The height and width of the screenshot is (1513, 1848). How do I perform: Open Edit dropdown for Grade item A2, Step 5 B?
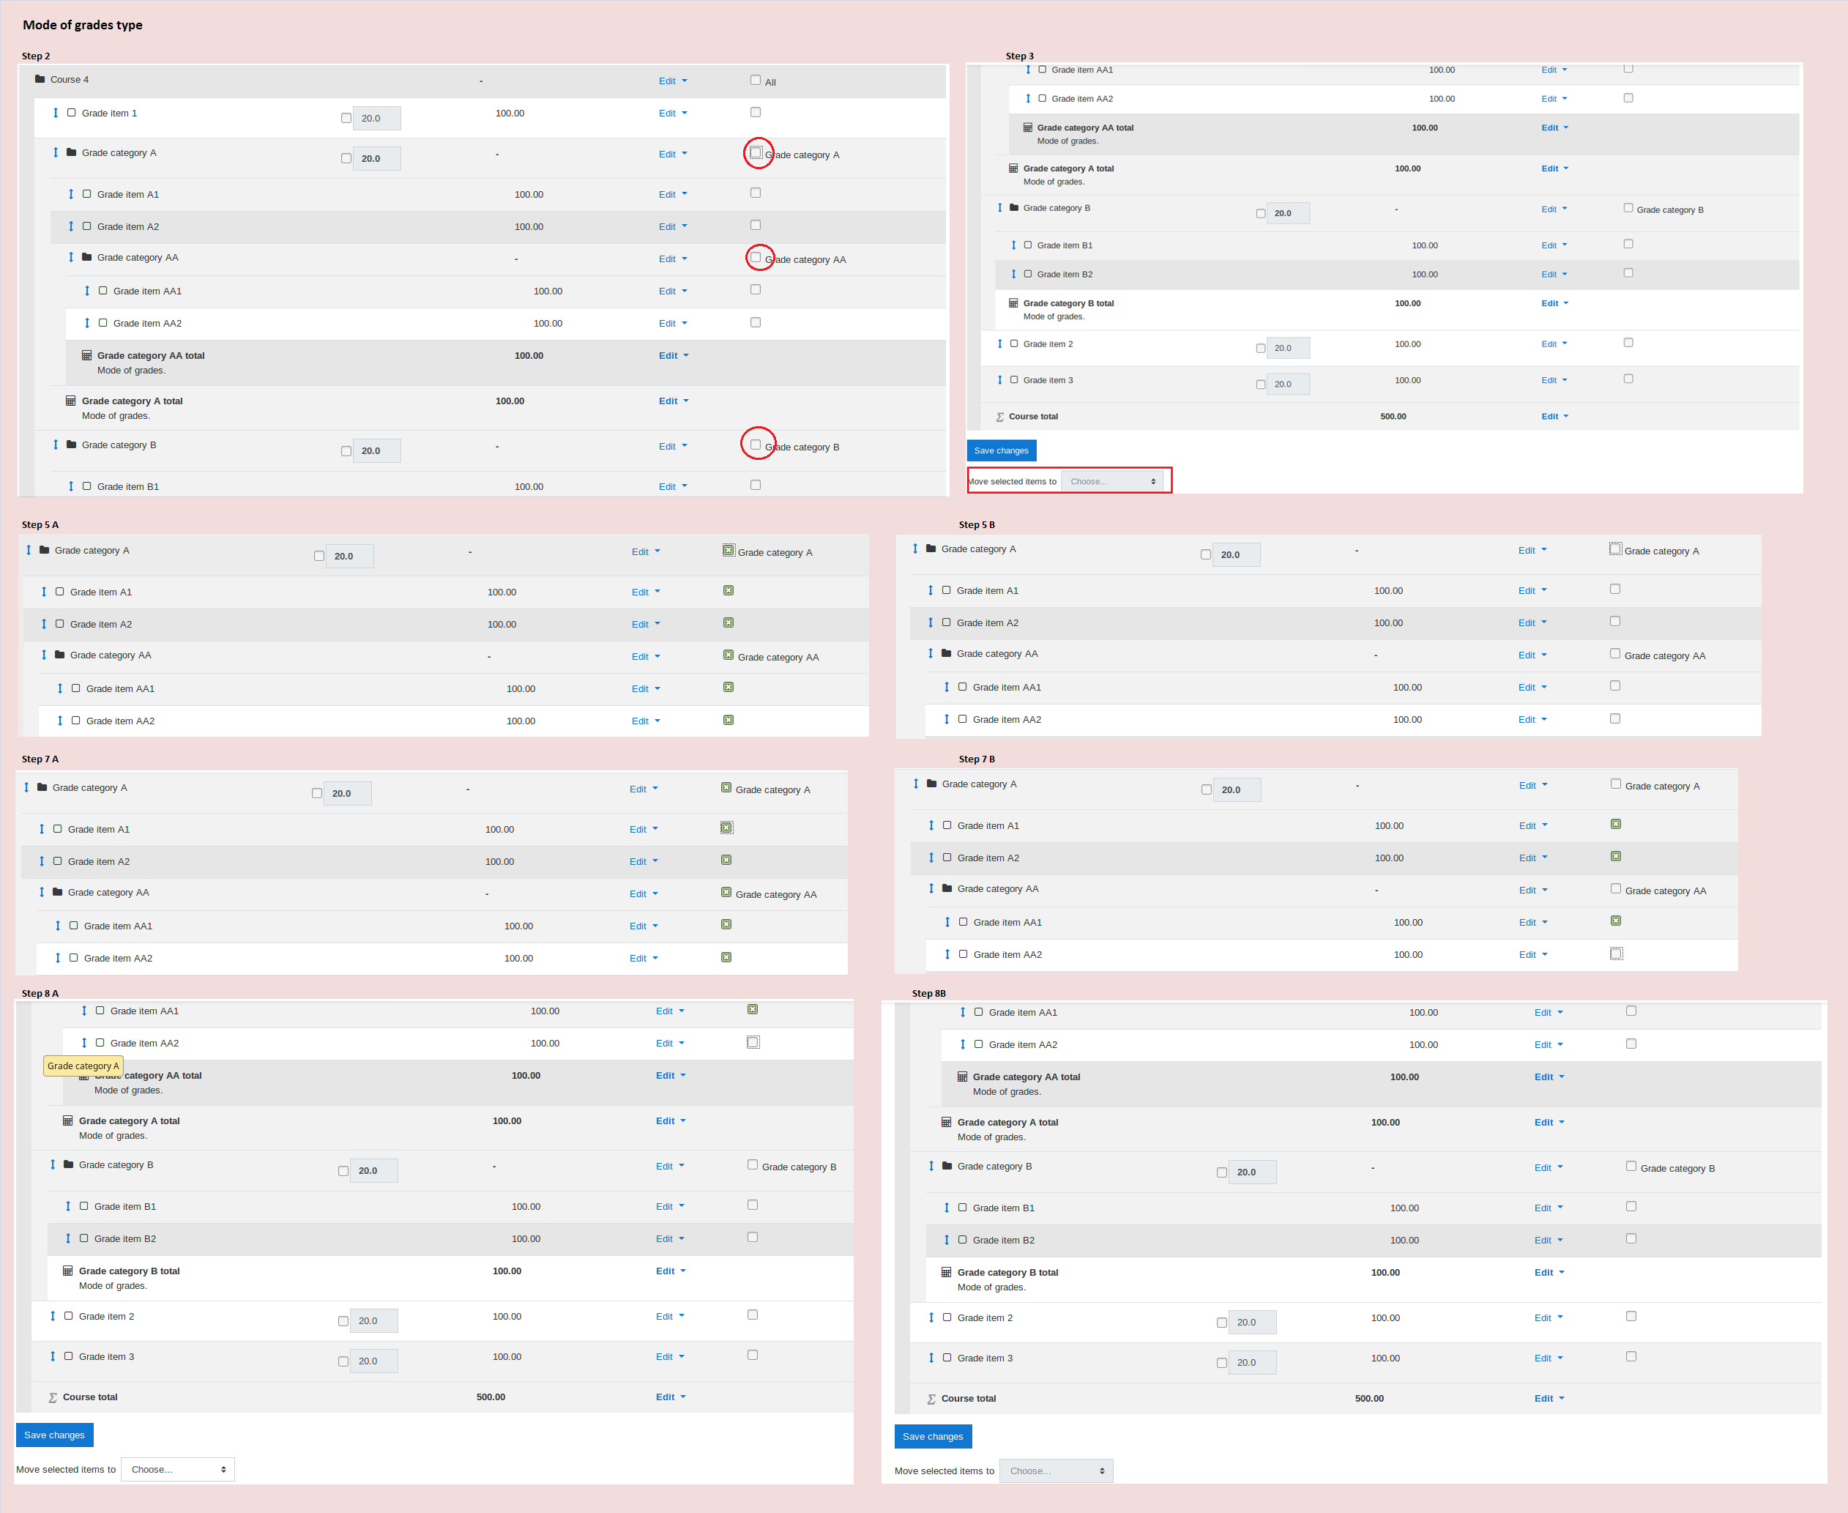(x=1532, y=623)
